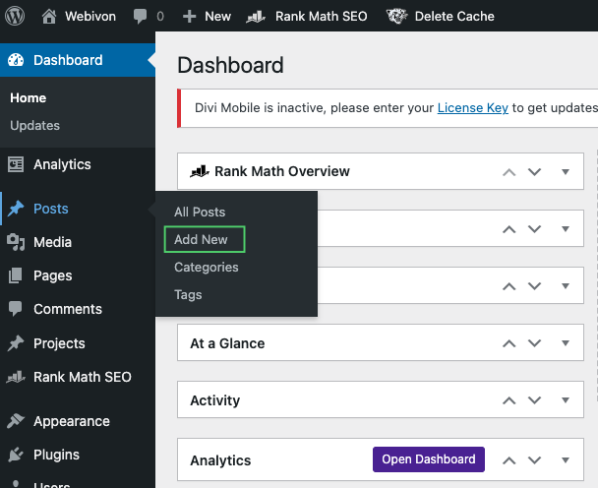Click the Open Dashboard button
Viewport: 598px width, 488px height.
tap(429, 459)
